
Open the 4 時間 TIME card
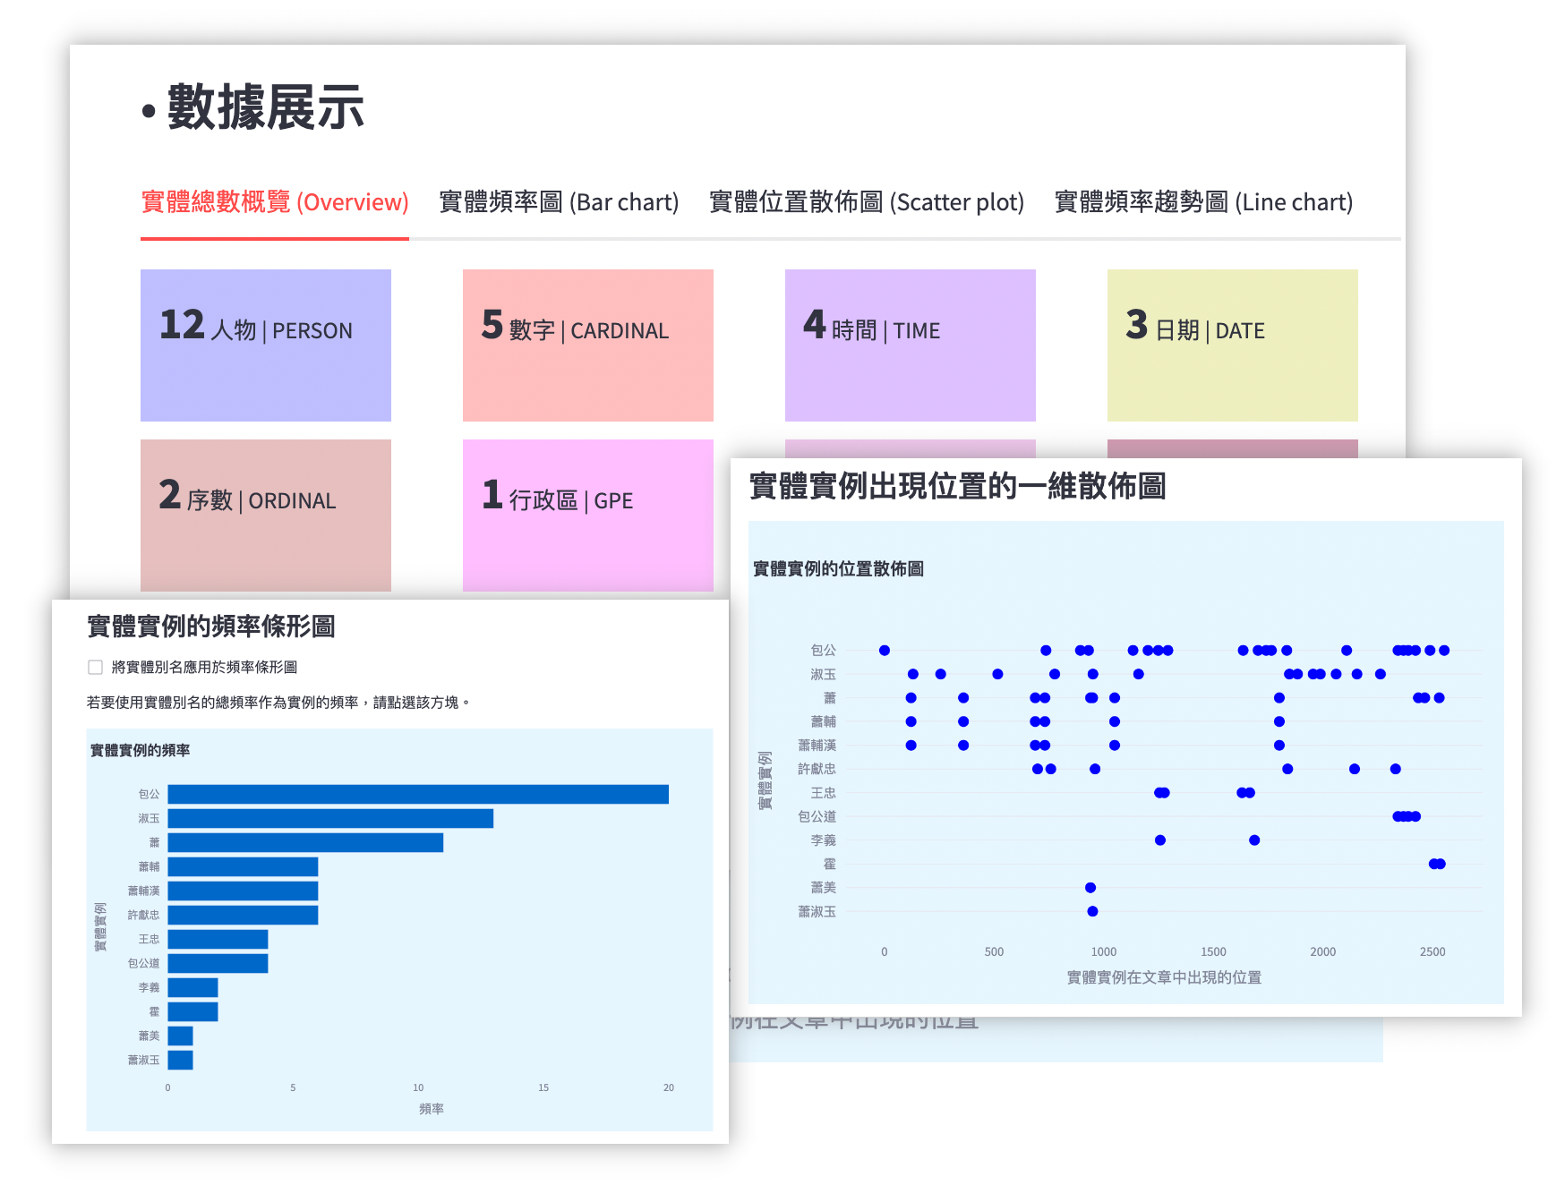(909, 345)
